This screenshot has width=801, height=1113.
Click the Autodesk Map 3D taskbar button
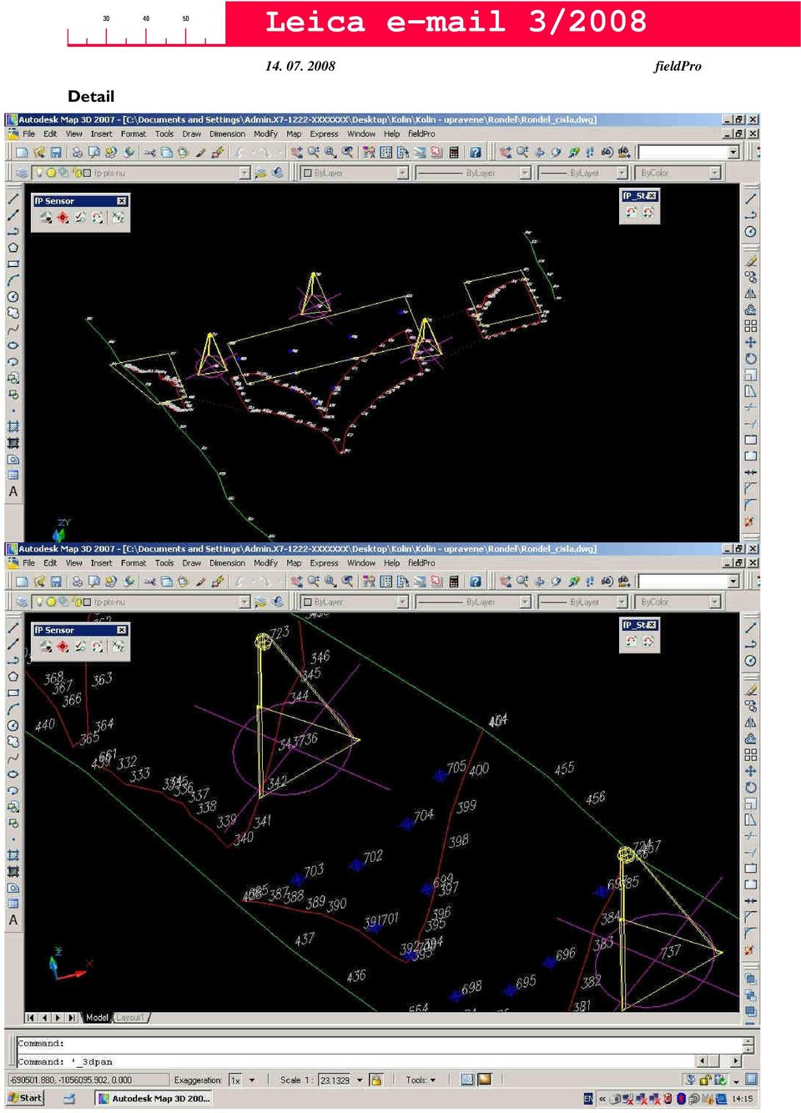153,1098
